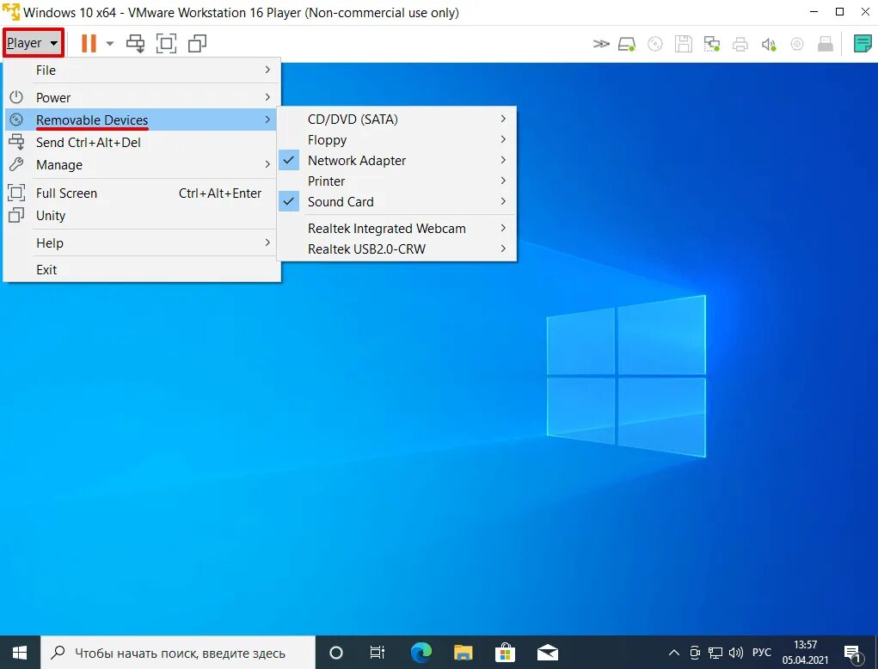Image resolution: width=878 pixels, height=669 pixels.
Task: Open Task View on the taskbar
Action: pyautogui.click(x=378, y=653)
